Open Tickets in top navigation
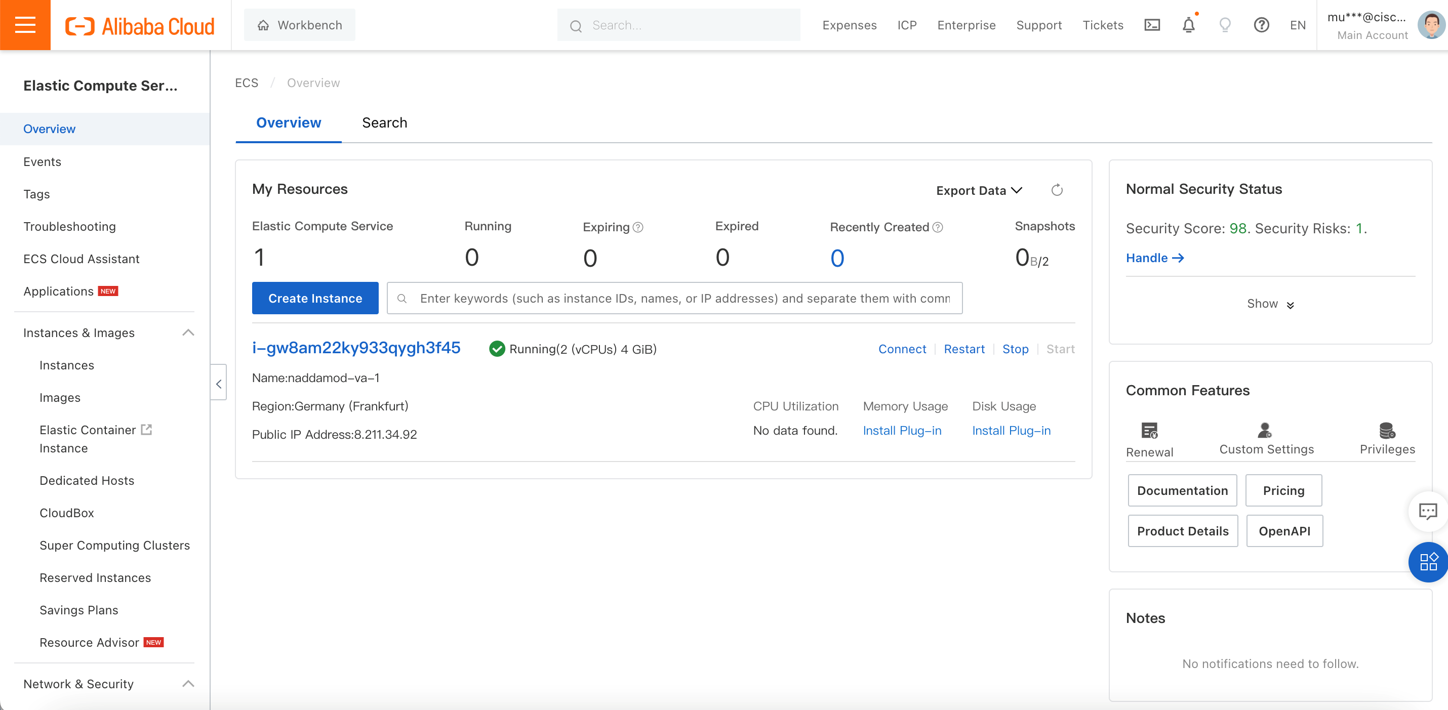 [x=1103, y=25]
